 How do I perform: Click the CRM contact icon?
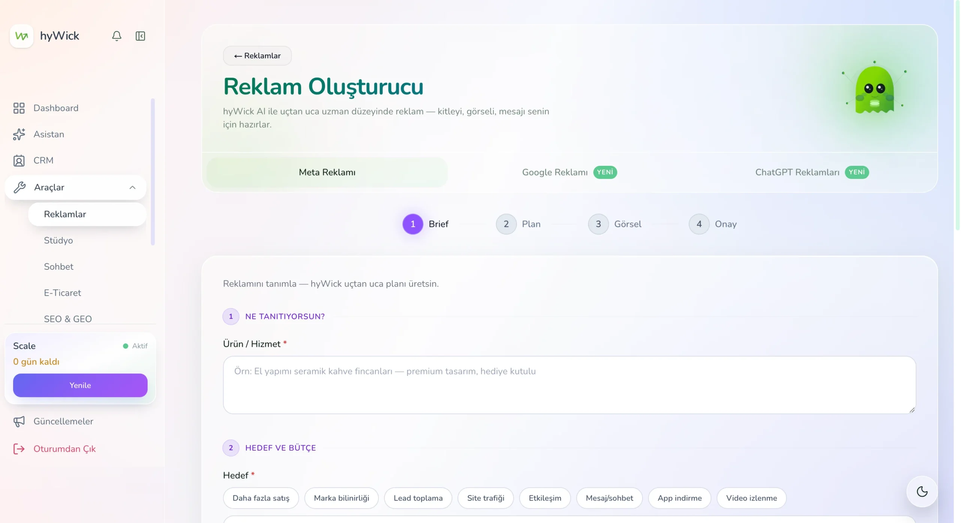coord(19,161)
